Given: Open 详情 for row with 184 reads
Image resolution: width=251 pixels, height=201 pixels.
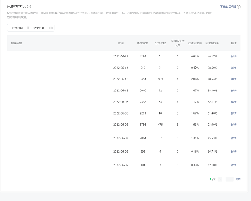Looking at the screenshot, I should 234,165.
